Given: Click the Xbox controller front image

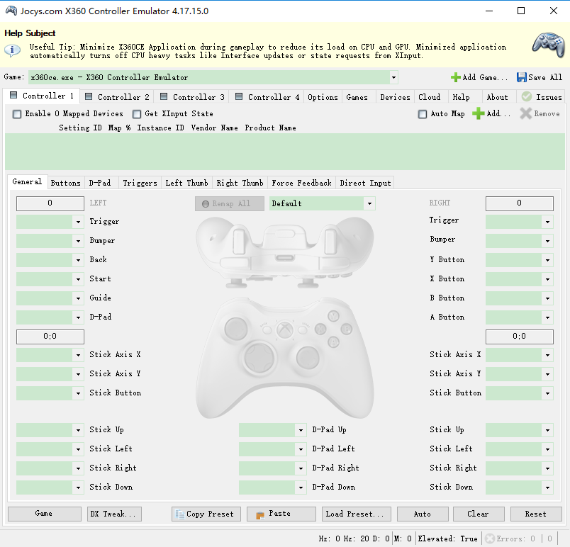Looking at the screenshot, I should 284,354.
